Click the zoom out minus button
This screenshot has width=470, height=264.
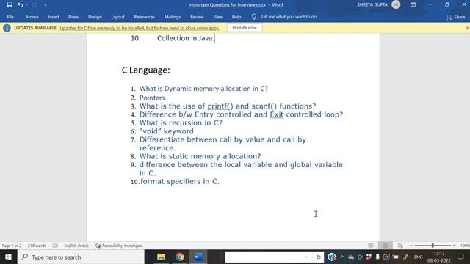(411, 246)
